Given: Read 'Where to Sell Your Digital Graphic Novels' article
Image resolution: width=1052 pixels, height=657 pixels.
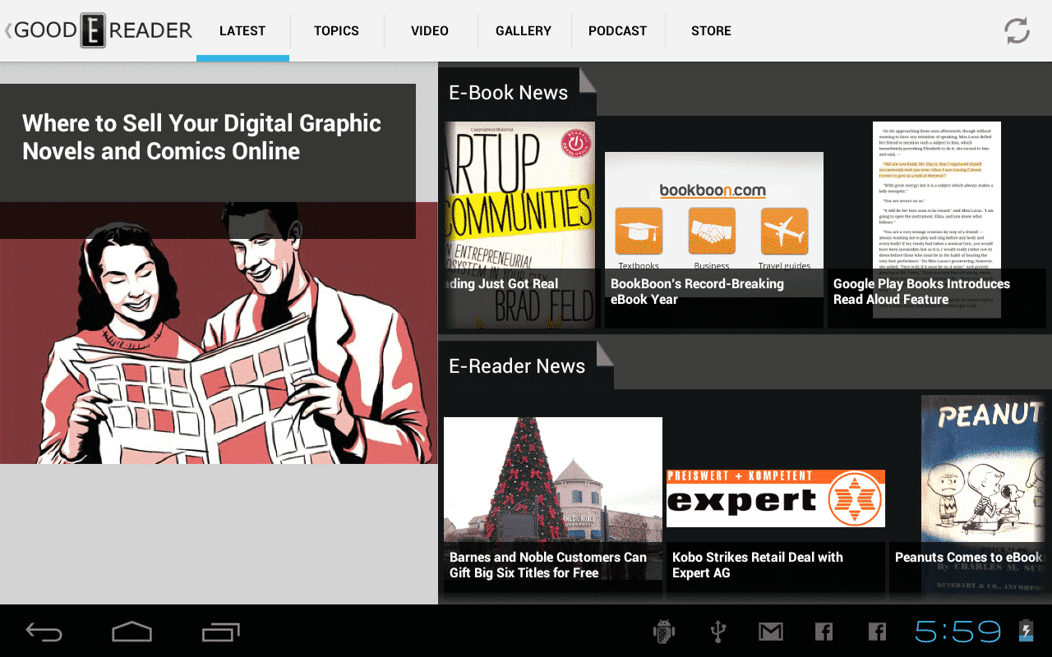Looking at the screenshot, I should click(x=201, y=137).
